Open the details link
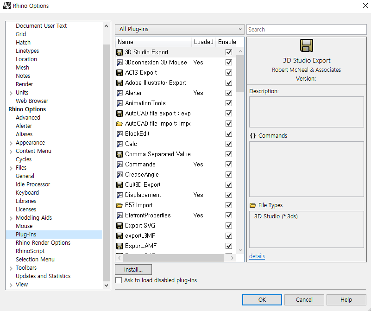371x311 pixels. pos(257,256)
